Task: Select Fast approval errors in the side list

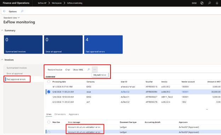Action: point(16,79)
